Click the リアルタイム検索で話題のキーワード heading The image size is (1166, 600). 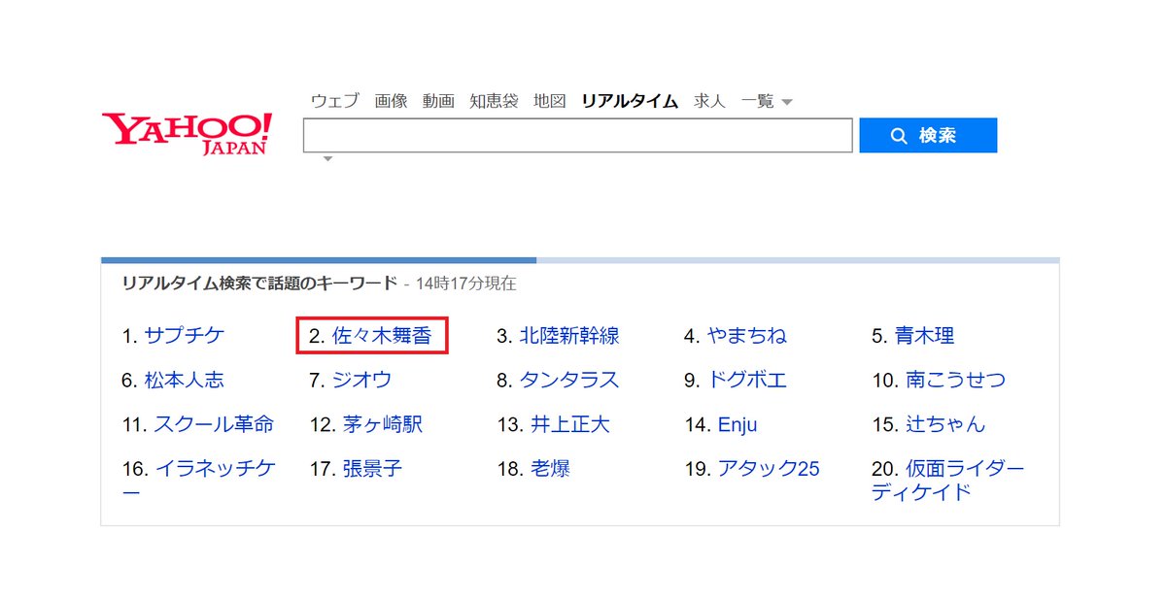259,283
